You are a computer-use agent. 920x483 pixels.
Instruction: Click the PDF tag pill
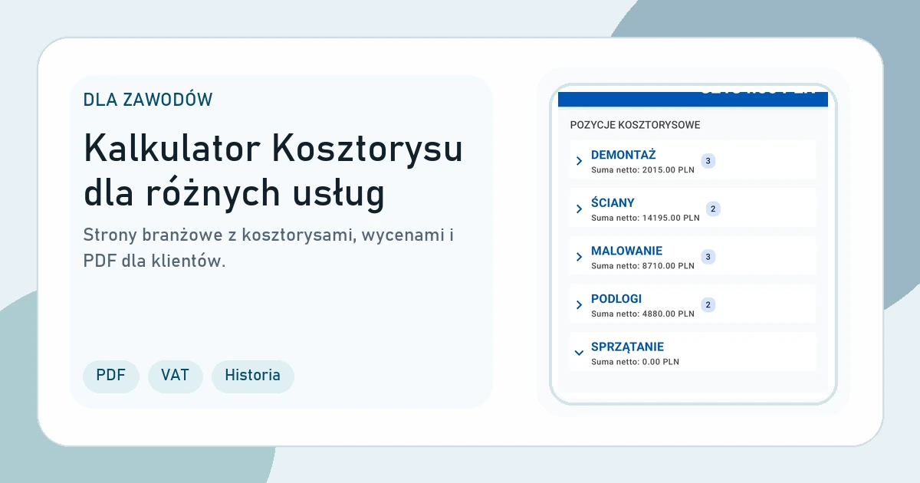click(111, 376)
